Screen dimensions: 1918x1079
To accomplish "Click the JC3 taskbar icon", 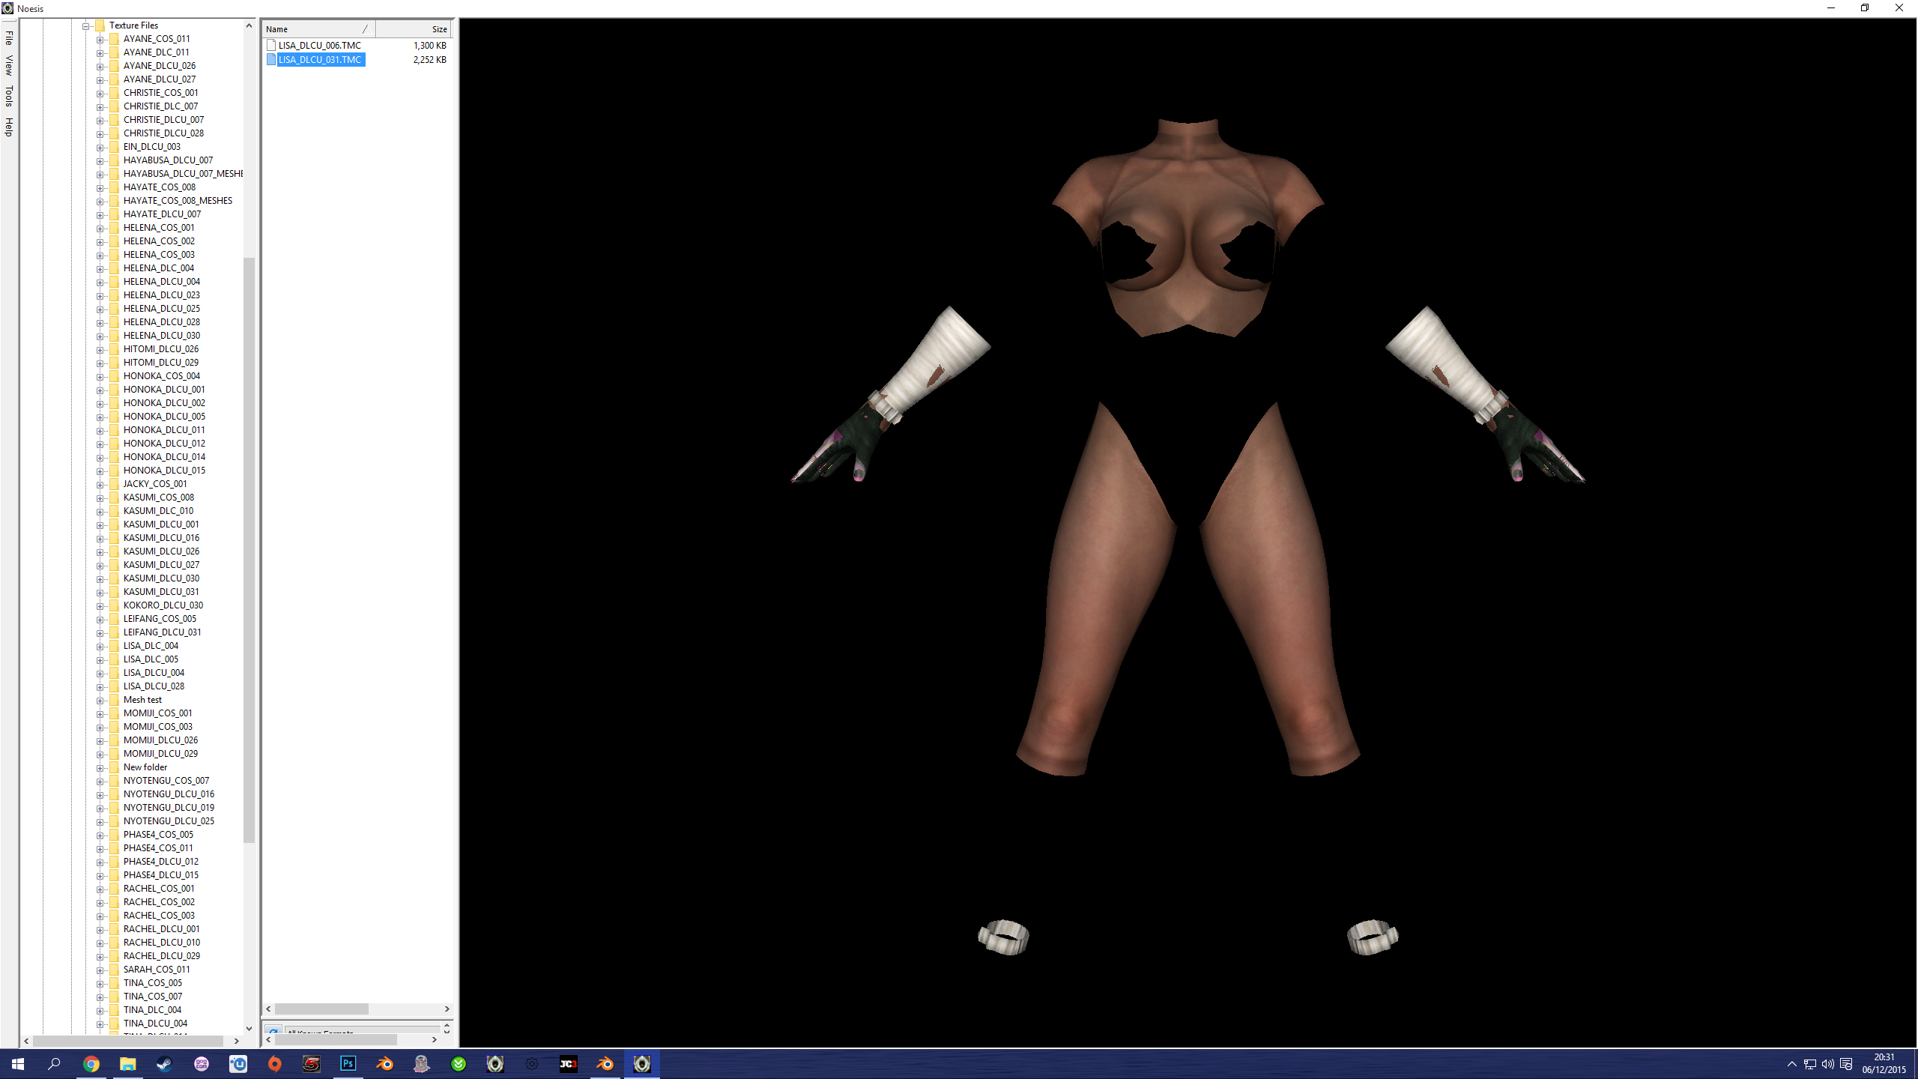I will [568, 1063].
